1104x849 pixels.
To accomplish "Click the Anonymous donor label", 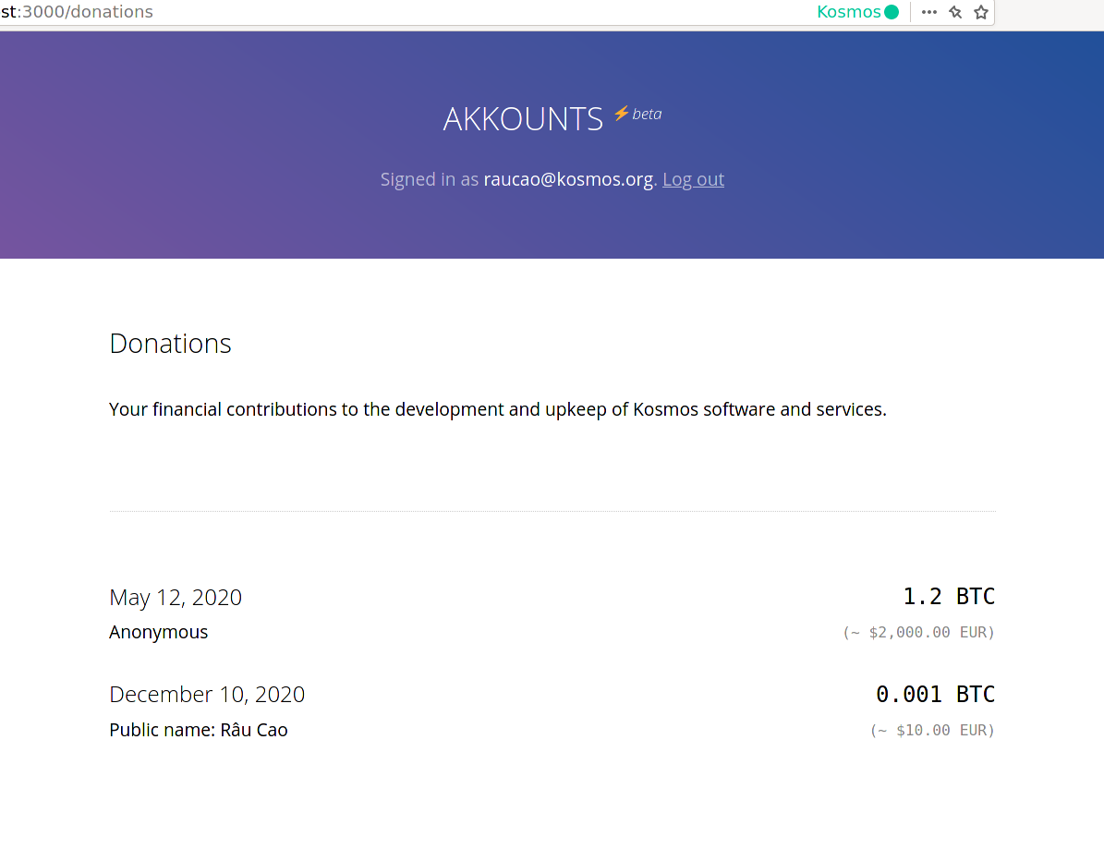I will click(158, 632).
